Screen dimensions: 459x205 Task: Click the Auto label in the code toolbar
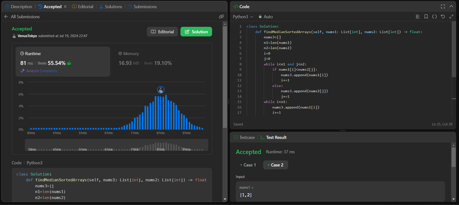[268, 17]
